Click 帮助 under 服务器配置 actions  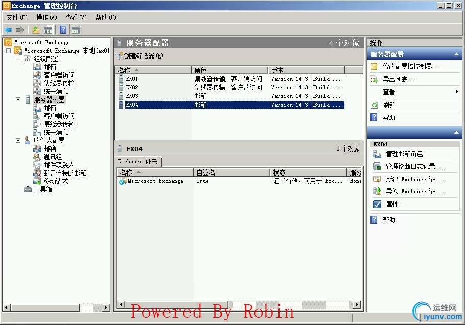click(x=389, y=117)
